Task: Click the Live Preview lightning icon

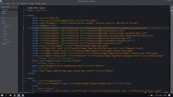Action: 172,8
